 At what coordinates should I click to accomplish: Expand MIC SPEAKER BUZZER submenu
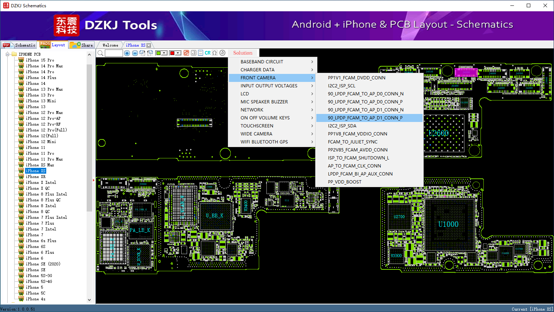pyautogui.click(x=272, y=102)
